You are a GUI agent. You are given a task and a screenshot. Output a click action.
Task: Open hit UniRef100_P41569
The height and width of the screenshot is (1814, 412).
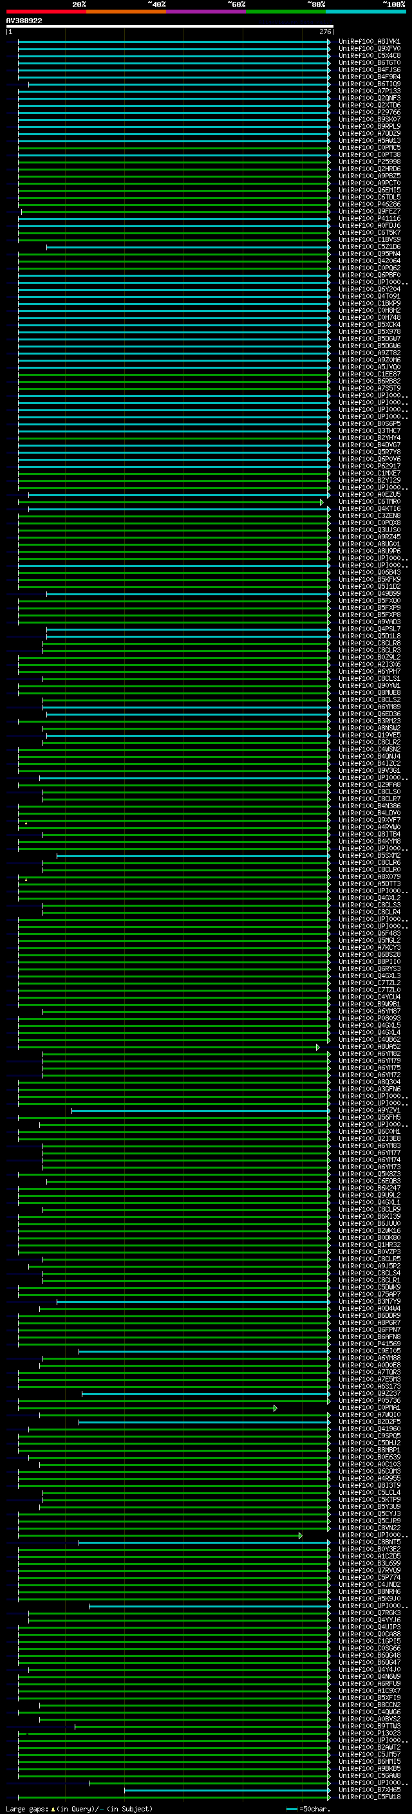coord(370,1344)
